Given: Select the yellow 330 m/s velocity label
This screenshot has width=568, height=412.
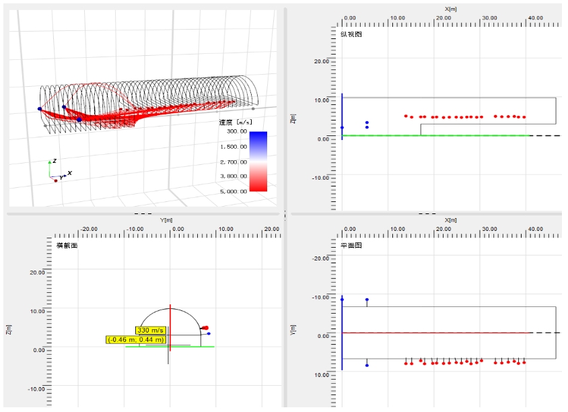Looking at the screenshot, I should point(151,331).
